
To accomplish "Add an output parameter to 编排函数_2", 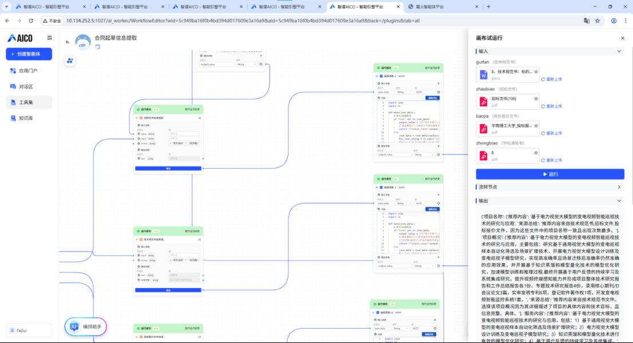I will [x=438, y=146].
